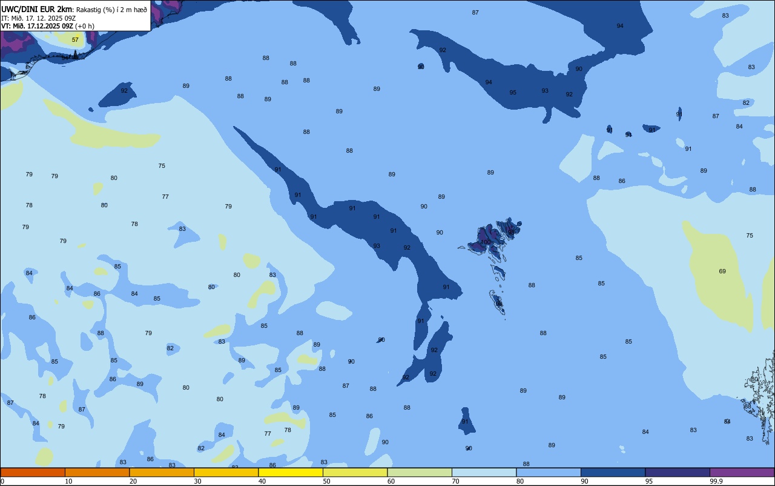
Task: Click the '0' legend tick label
Action: point(2,481)
